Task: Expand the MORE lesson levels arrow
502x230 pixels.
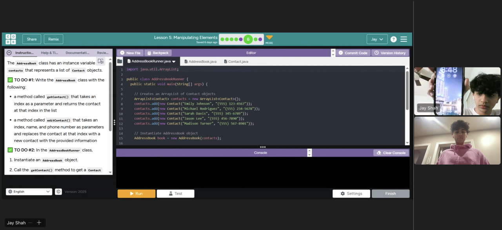Action: tap(269, 38)
